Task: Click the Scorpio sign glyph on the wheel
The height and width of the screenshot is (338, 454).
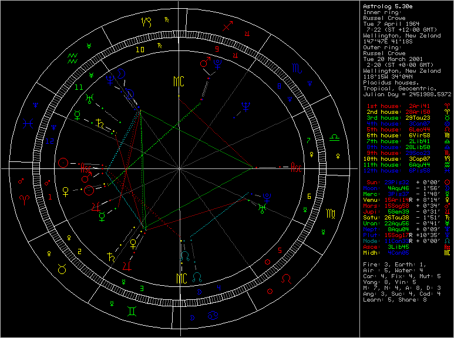Action: click(x=294, y=68)
